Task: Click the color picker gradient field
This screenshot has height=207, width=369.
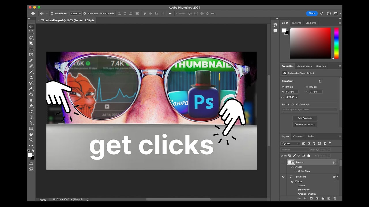Action: click(310, 43)
